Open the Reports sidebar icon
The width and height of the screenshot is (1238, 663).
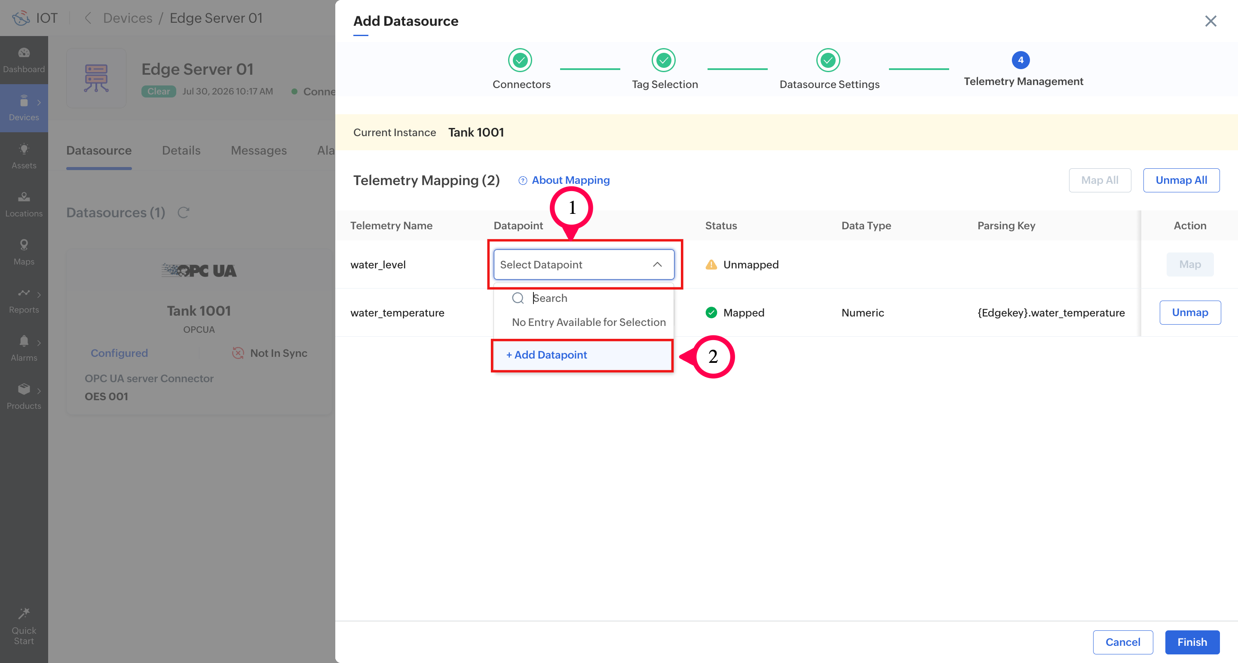click(x=24, y=293)
